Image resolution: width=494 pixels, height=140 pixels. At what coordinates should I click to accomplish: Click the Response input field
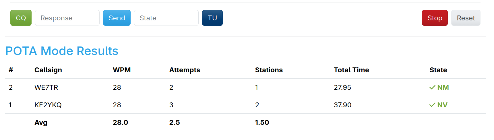(67, 18)
